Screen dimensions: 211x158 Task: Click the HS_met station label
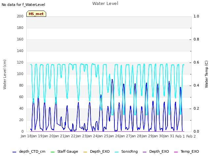(36, 14)
